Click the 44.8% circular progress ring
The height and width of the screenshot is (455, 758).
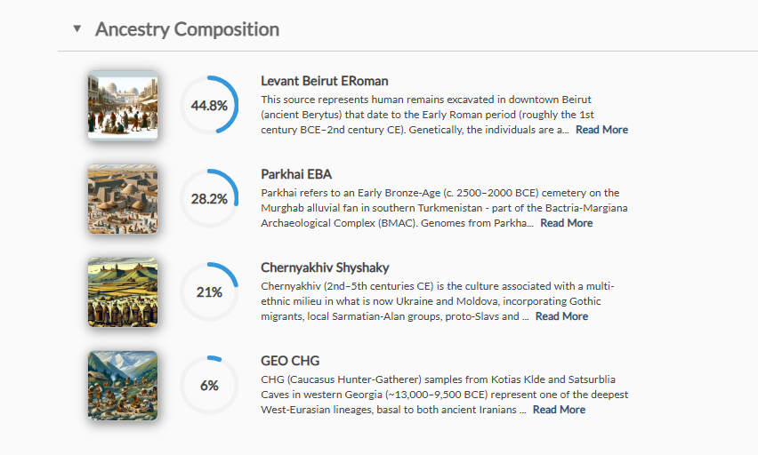[x=209, y=105]
